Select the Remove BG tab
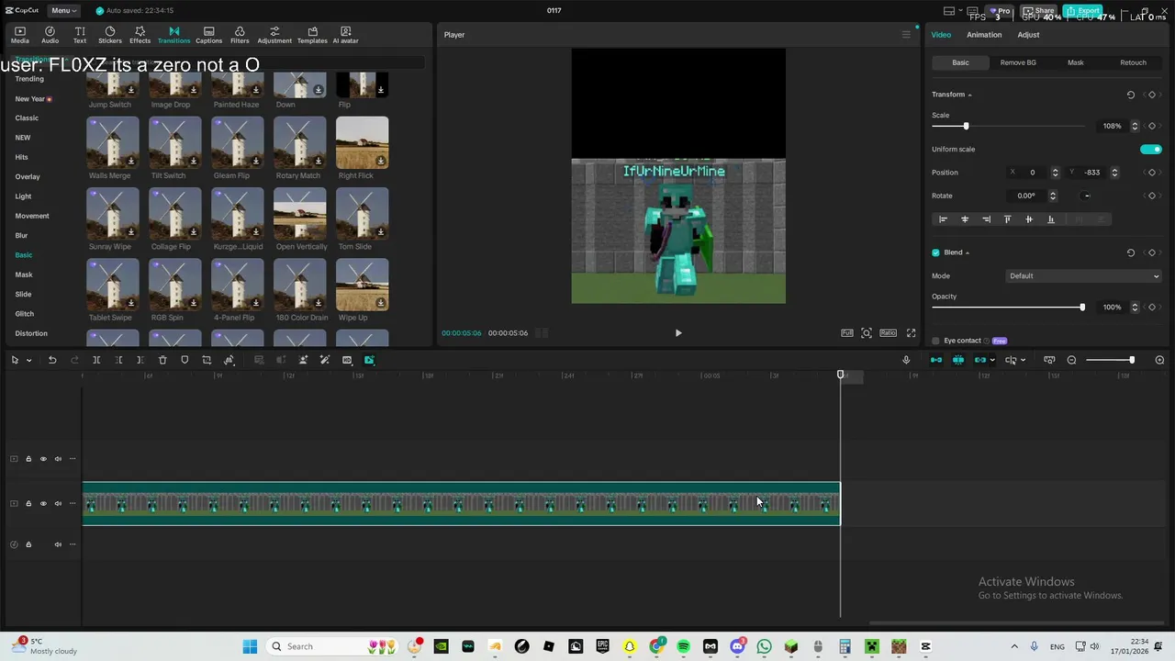 click(x=1018, y=62)
